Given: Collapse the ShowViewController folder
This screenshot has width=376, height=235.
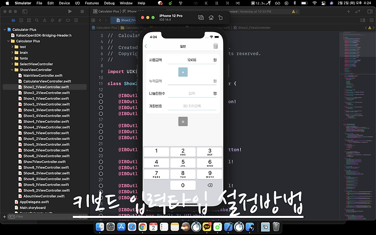Looking at the screenshot, I should pyautogui.click(x=12, y=70).
